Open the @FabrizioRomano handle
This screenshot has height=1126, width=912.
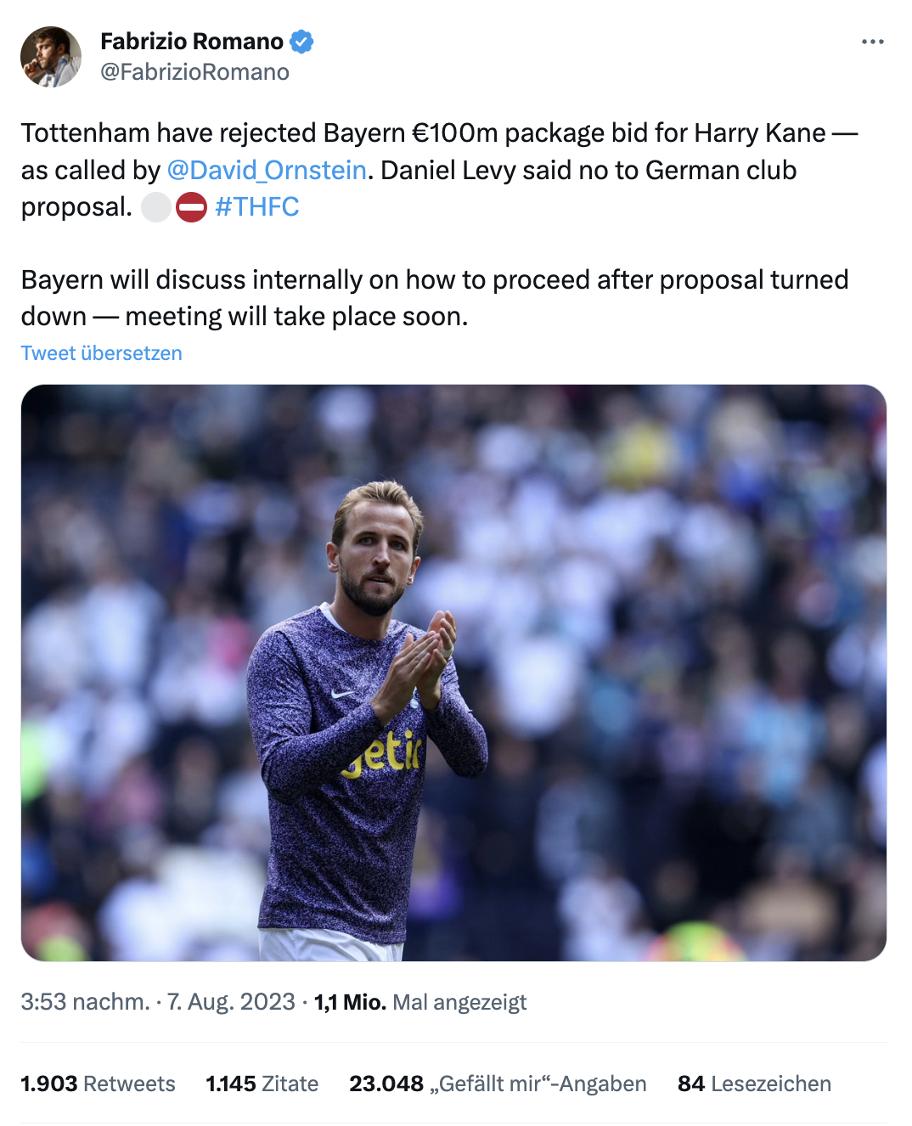click(194, 72)
